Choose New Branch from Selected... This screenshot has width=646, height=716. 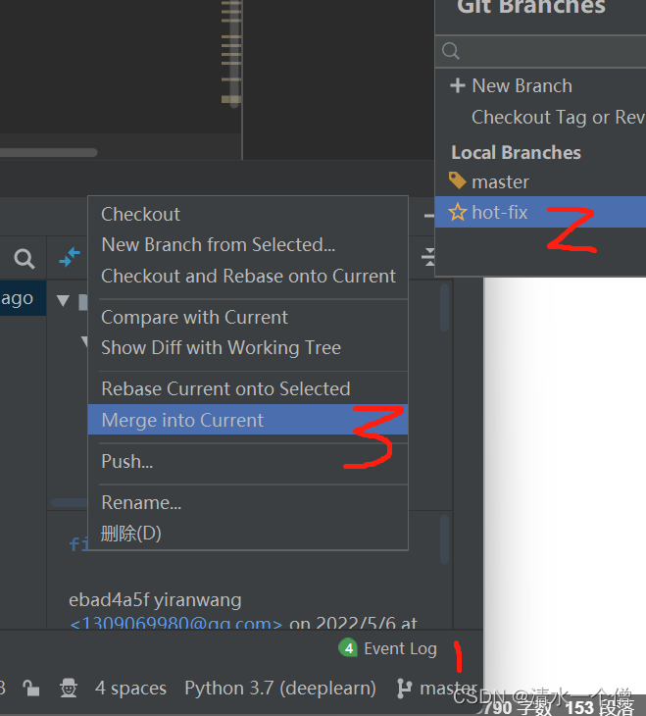point(219,245)
